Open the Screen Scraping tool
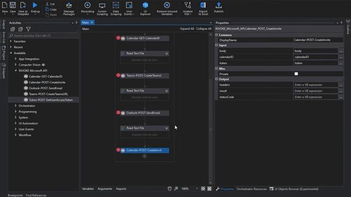 point(102,9)
